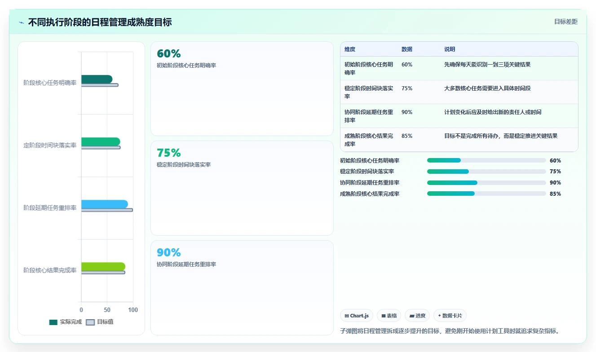The height and width of the screenshot is (352, 596).
Task: Click the x-axis tick label 100
Action: point(133,310)
